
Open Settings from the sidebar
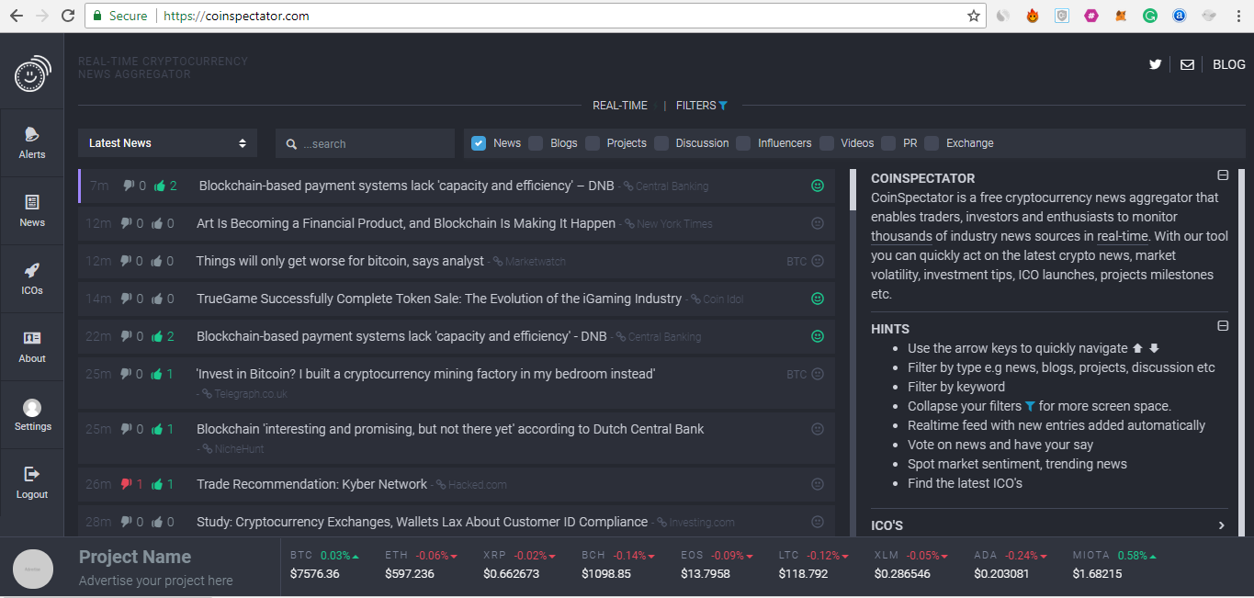click(x=32, y=408)
